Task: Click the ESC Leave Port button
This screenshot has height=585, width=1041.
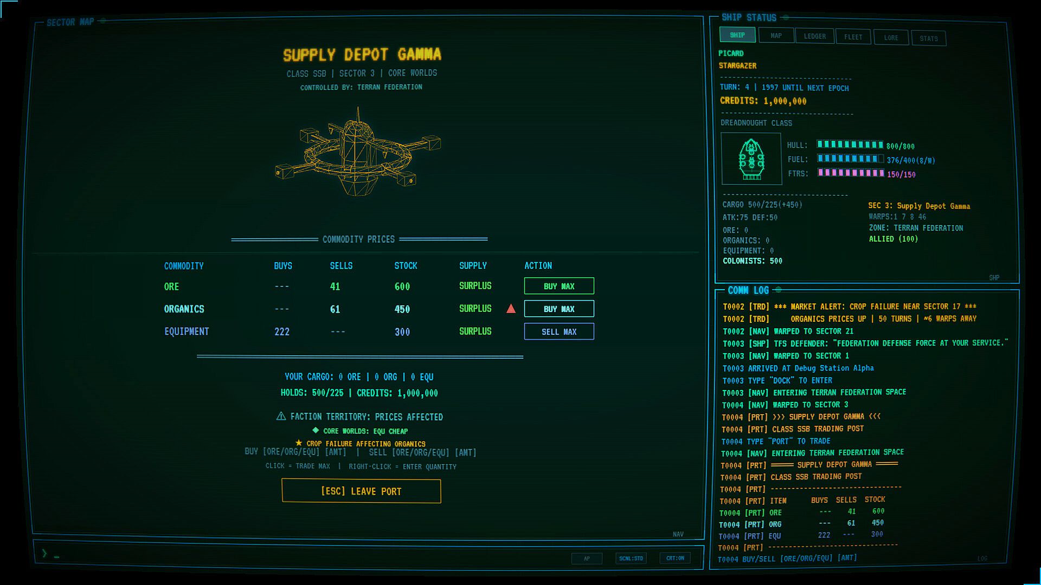Action: pyautogui.click(x=361, y=491)
